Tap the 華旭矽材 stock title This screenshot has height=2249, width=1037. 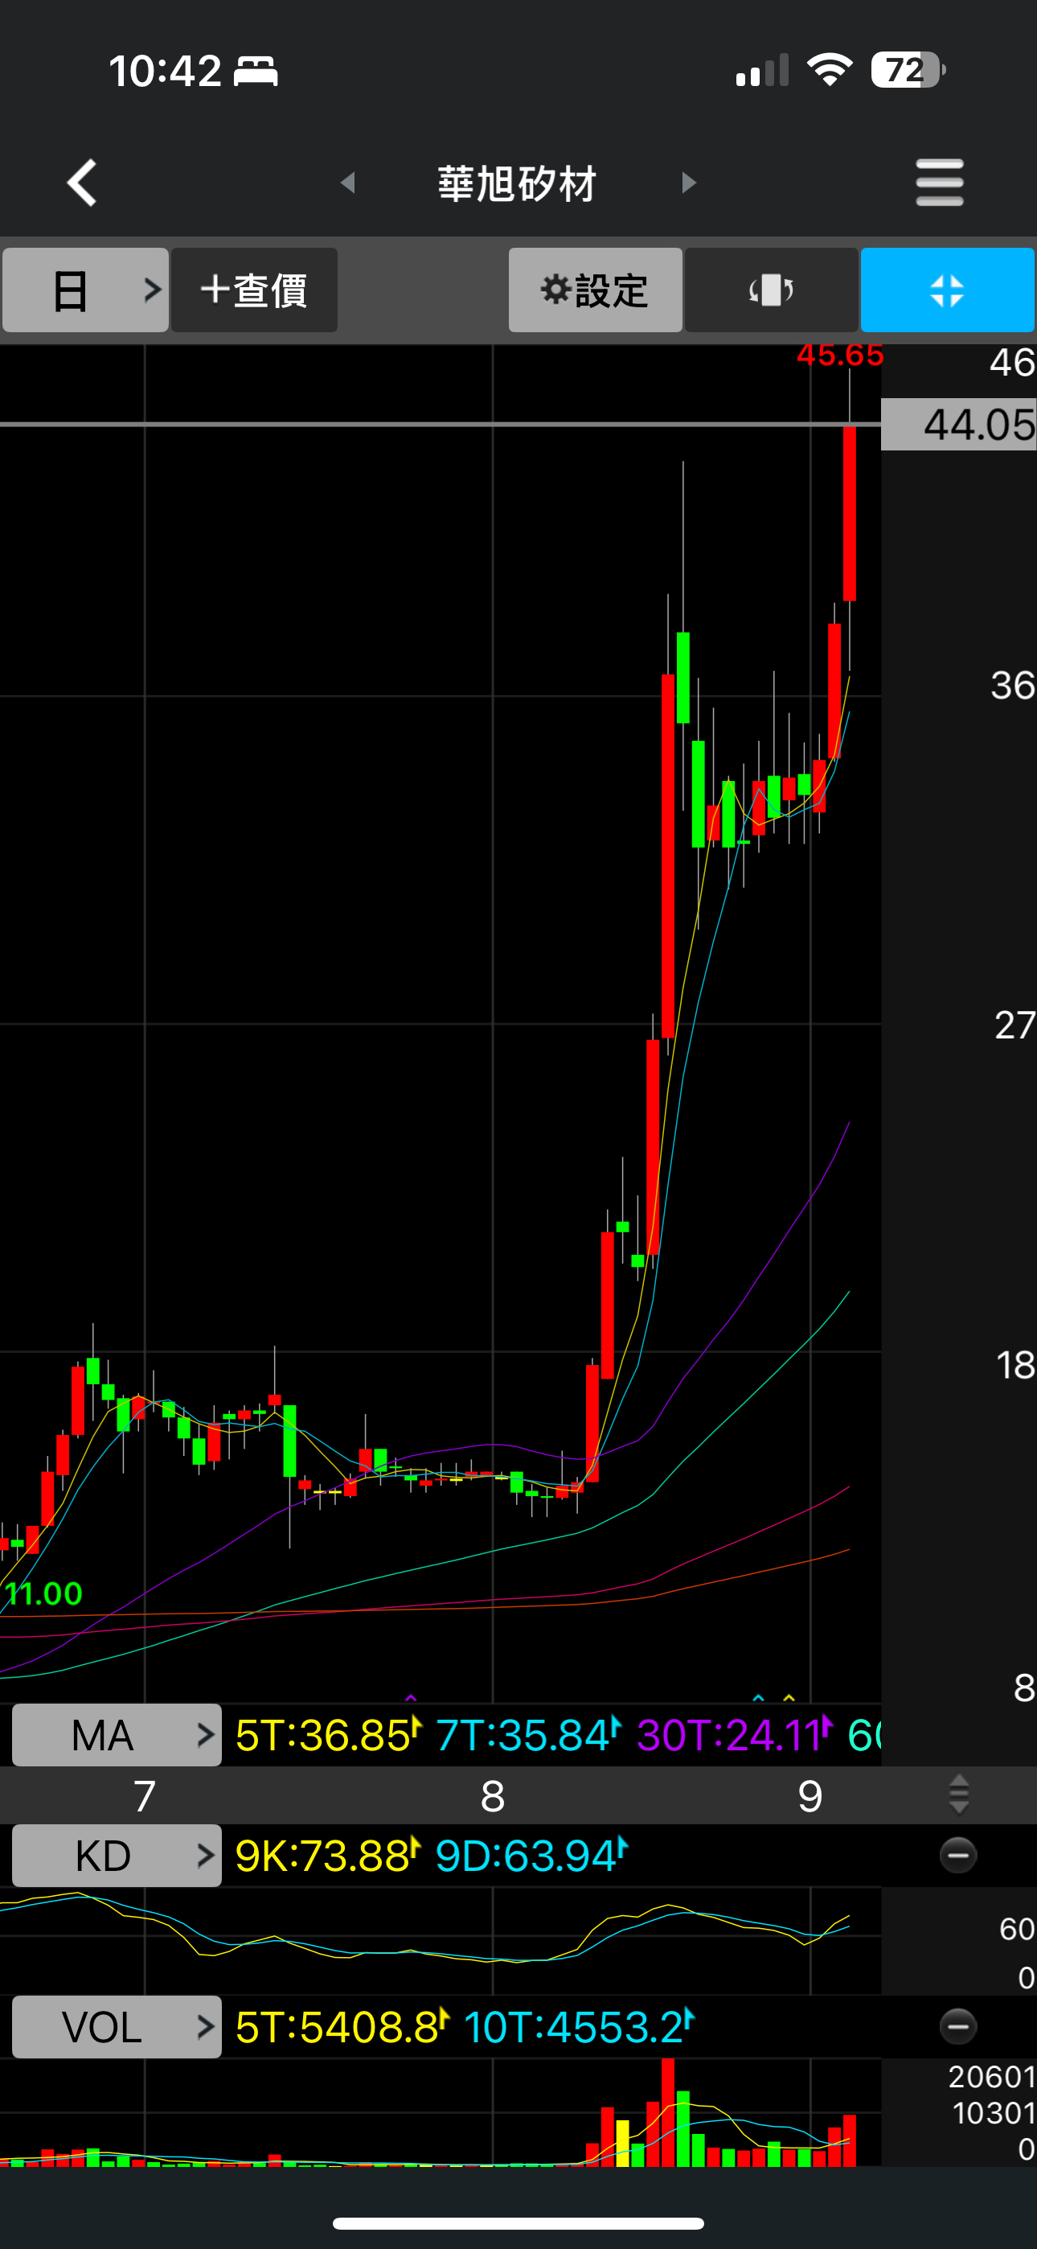(517, 183)
